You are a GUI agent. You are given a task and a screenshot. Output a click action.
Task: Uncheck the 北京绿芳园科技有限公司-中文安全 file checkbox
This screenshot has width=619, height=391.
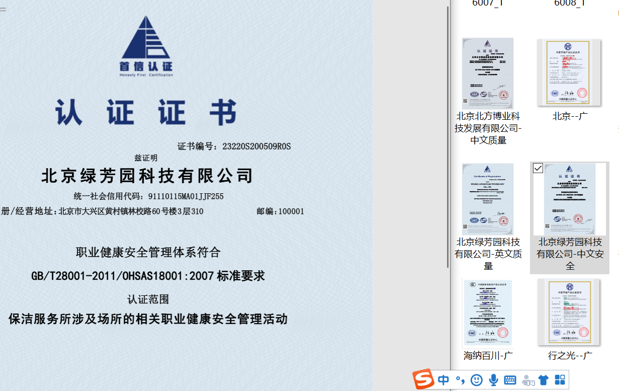tap(538, 168)
